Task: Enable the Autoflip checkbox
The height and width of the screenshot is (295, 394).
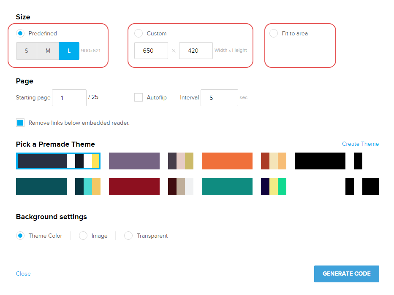Action: pyautogui.click(x=139, y=97)
